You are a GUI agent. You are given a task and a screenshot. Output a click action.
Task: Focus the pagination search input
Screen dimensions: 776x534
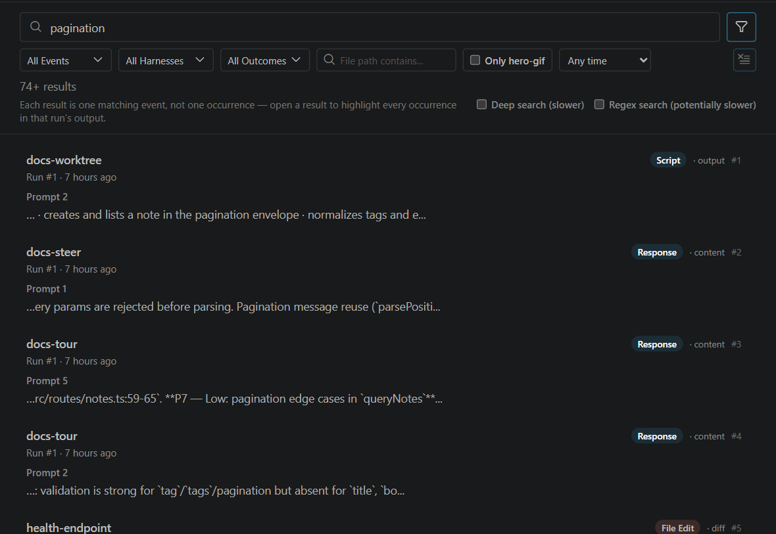pos(369,27)
